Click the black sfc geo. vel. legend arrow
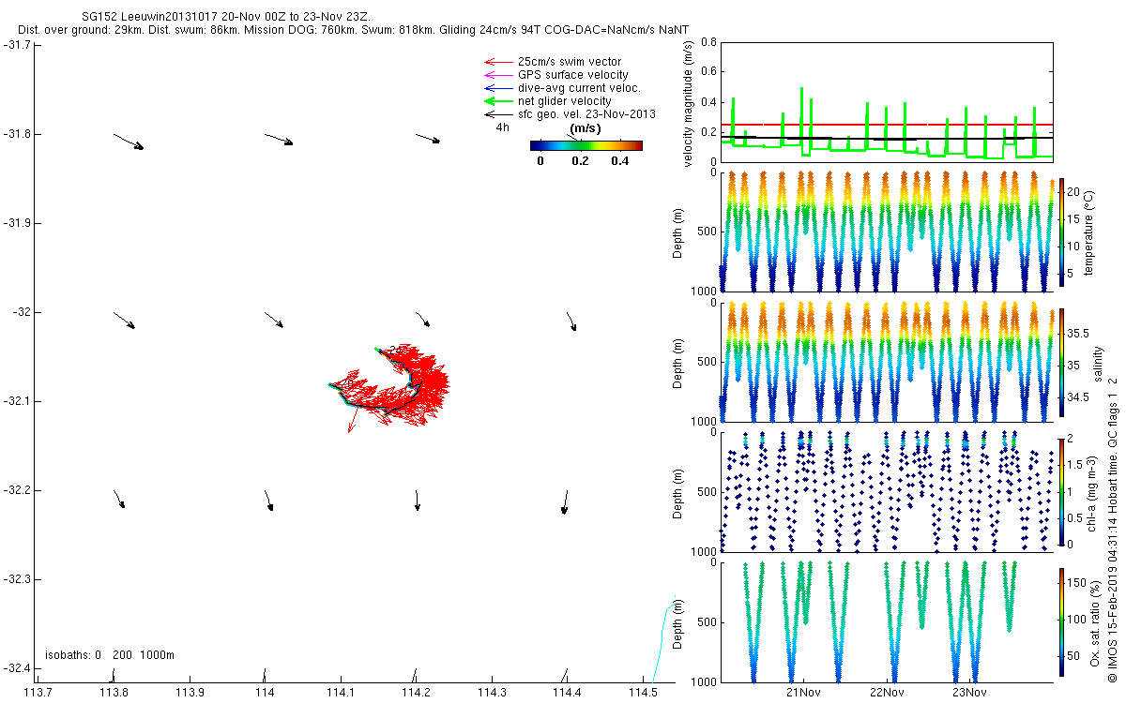 (497, 114)
